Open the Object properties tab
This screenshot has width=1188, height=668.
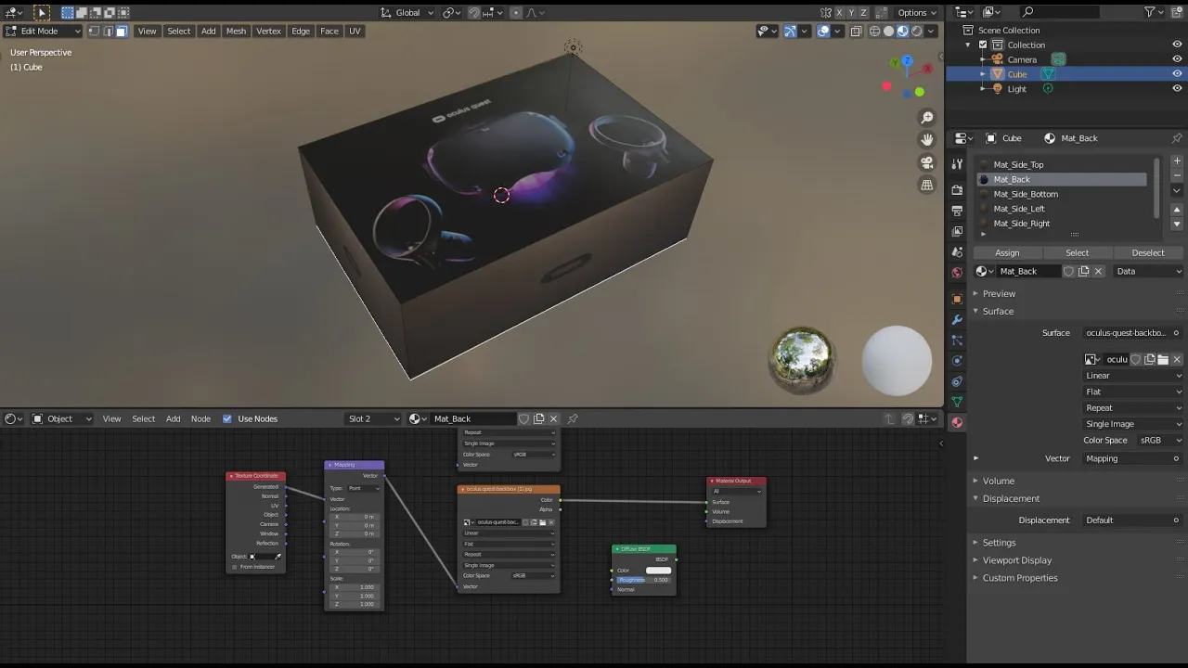[x=957, y=299]
